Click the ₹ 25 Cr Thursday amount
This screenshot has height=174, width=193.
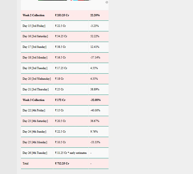point(59,89)
